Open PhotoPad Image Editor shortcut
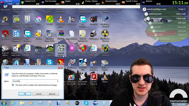Screen dimensions: 189x106 click(x=50, y=36)
